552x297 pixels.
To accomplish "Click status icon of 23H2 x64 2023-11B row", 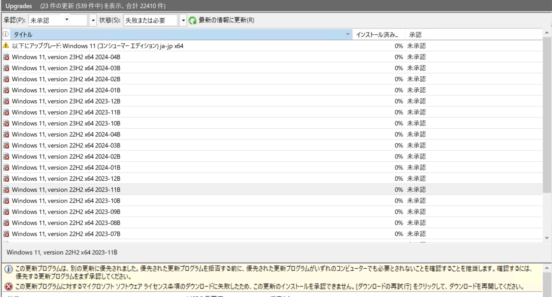I will [x=6, y=112].
